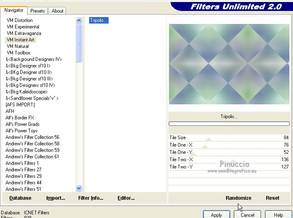Select &<BKg Designer sf10 II> category

[29, 72]
